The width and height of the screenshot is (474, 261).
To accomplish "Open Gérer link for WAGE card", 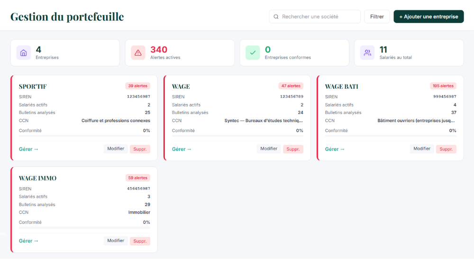I will click(182, 149).
